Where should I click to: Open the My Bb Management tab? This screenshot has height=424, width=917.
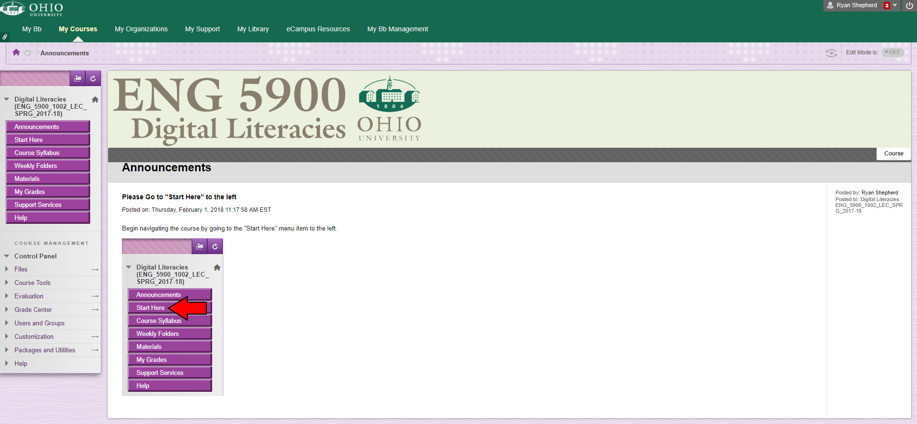point(398,29)
